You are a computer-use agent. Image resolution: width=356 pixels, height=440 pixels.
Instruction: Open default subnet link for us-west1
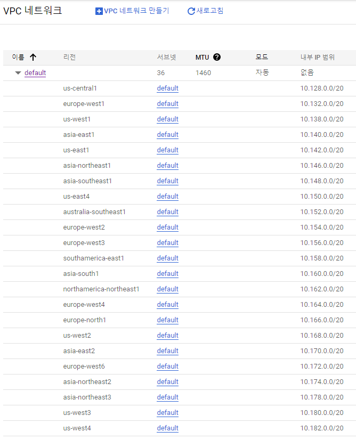point(168,119)
